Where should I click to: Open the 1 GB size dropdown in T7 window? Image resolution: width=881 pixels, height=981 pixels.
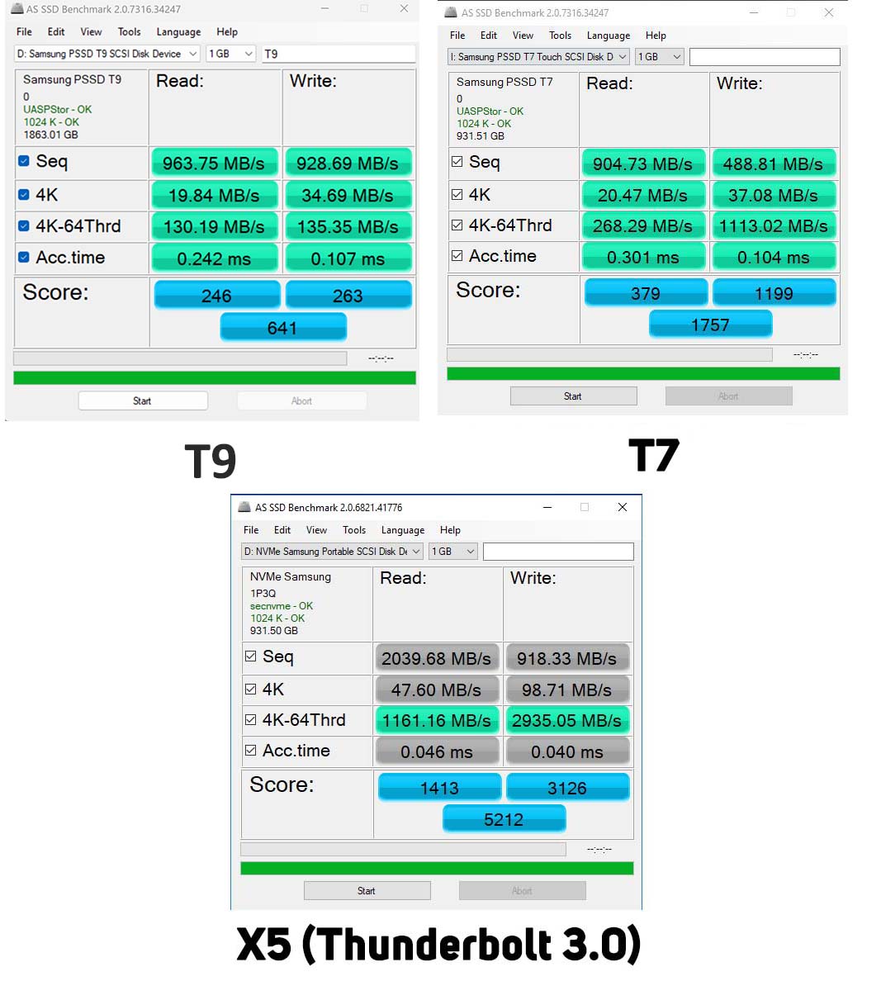coord(660,57)
